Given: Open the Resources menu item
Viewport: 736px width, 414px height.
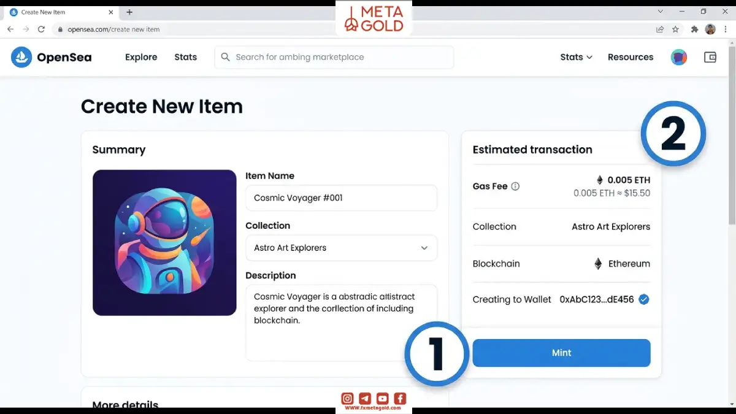Looking at the screenshot, I should click(x=631, y=57).
